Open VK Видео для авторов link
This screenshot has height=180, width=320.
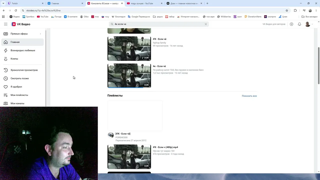coord(274,24)
